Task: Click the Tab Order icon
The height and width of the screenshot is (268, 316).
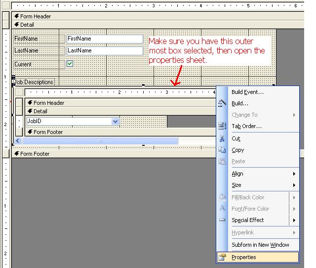Action: tap(222, 126)
